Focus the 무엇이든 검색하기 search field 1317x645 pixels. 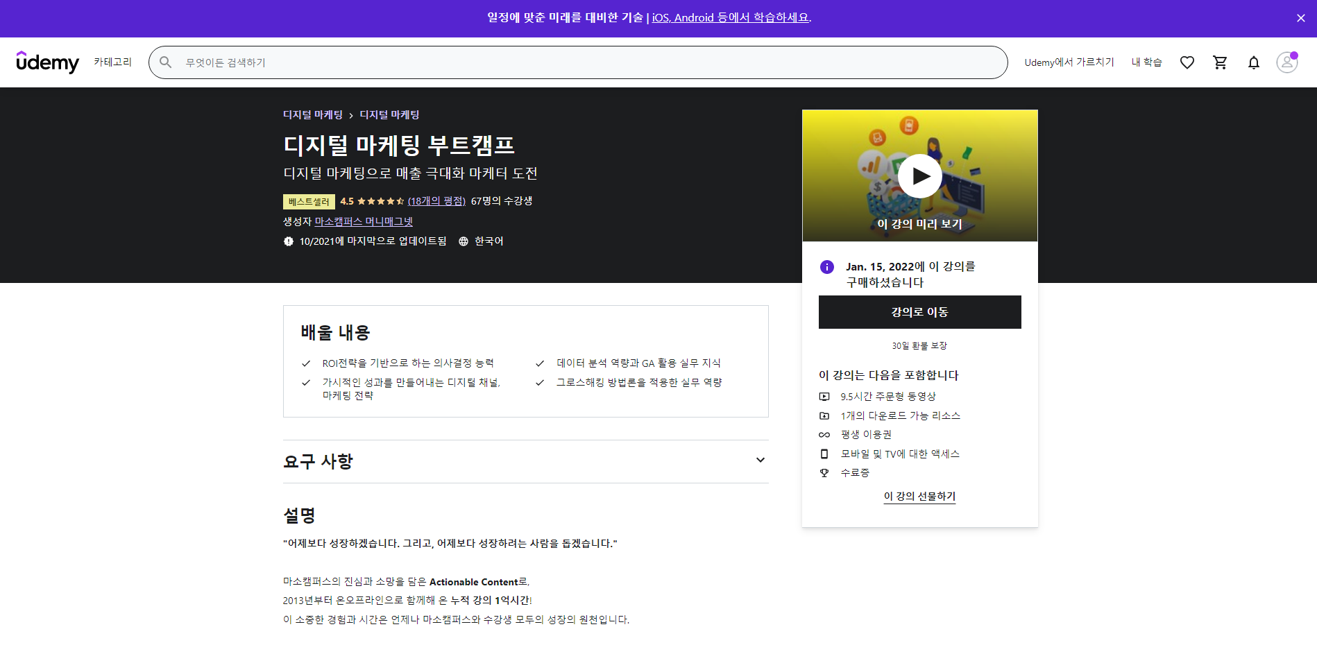click(578, 62)
